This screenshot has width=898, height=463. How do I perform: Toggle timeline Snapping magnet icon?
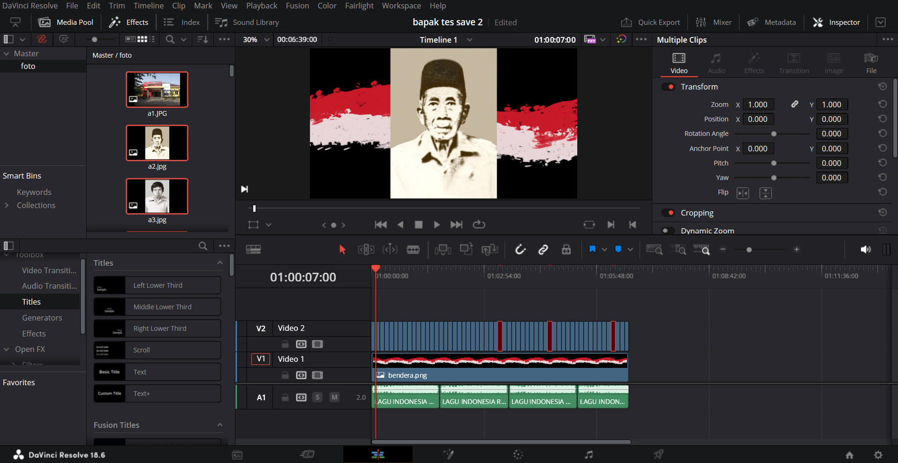tap(520, 250)
